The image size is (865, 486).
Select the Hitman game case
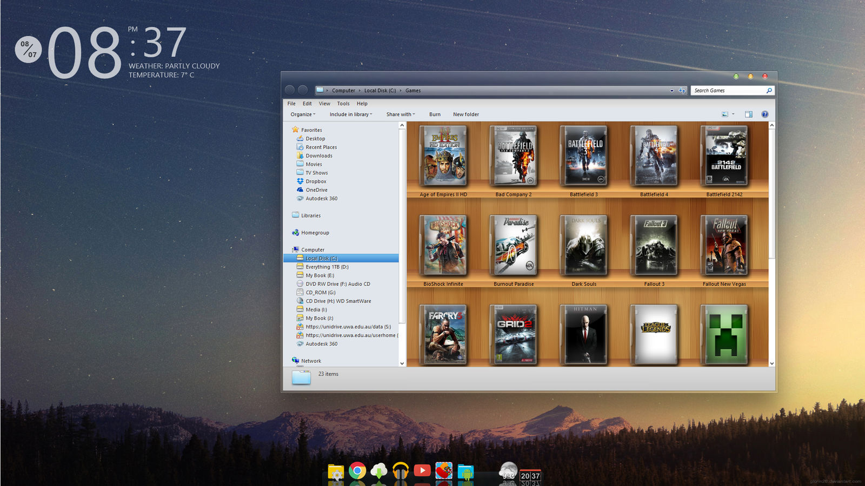tap(584, 335)
